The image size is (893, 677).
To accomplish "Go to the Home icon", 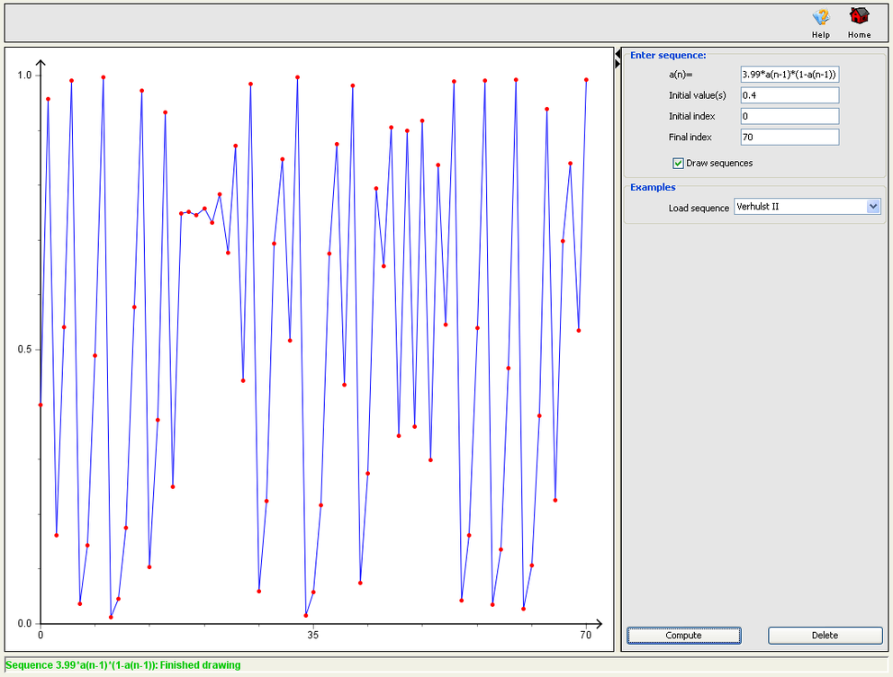I will coord(859,17).
